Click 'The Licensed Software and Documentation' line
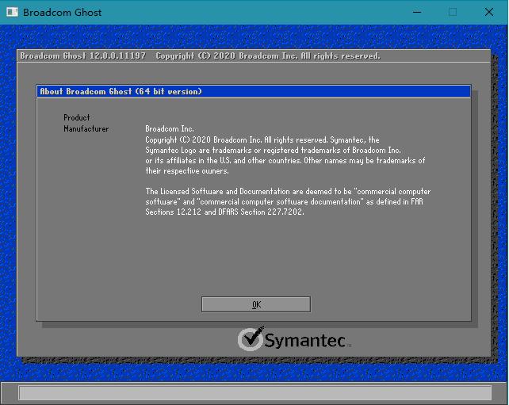The width and height of the screenshot is (509, 405). click(288, 192)
